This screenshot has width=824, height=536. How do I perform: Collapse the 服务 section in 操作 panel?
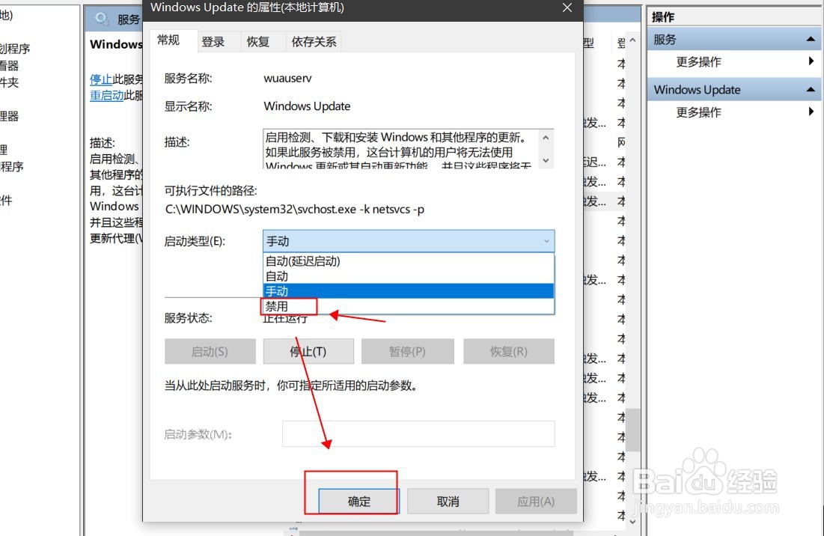811,40
